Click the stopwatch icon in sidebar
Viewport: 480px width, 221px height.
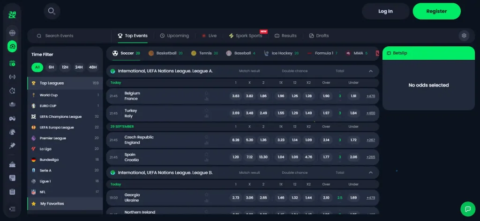[x=12, y=91]
